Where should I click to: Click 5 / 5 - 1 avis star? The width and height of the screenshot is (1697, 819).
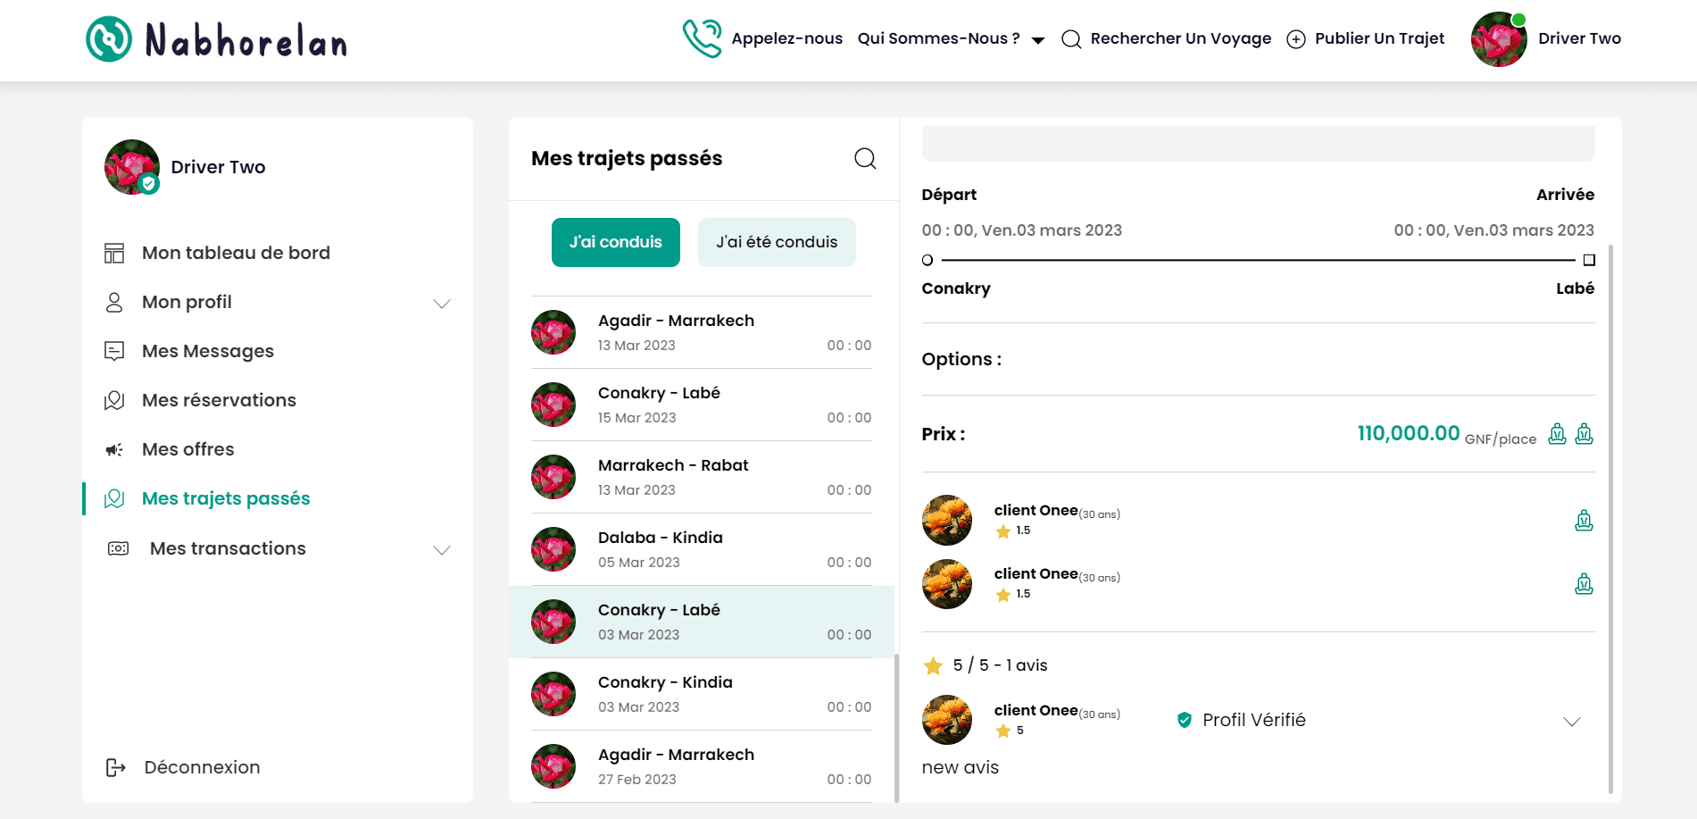tap(933, 665)
